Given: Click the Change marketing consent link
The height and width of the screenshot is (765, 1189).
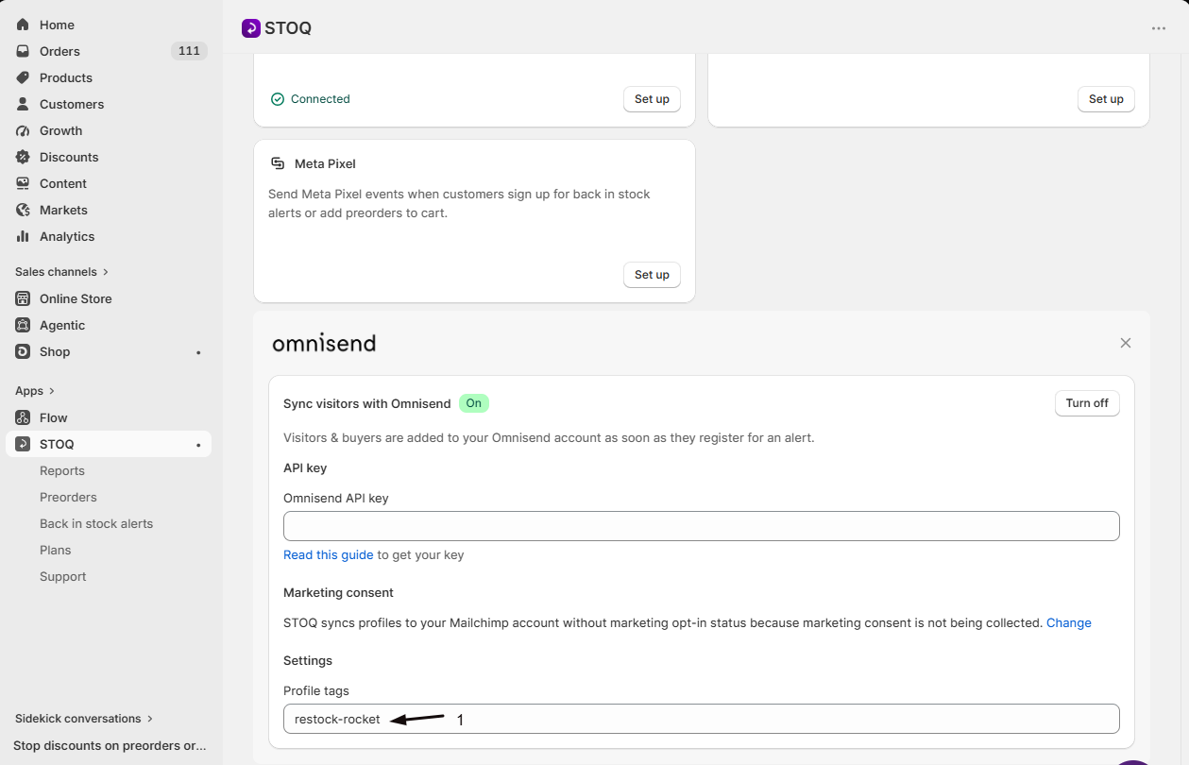Looking at the screenshot, I should point(1069,622).
